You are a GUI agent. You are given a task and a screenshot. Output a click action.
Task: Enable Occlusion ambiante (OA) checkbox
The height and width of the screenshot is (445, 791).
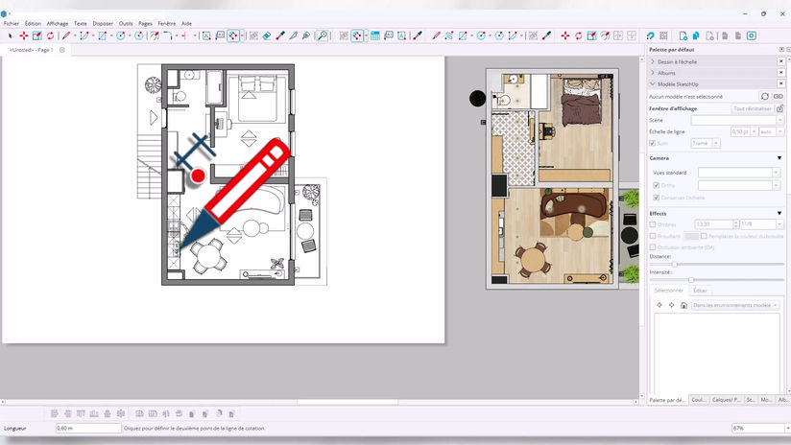point(653,247)
